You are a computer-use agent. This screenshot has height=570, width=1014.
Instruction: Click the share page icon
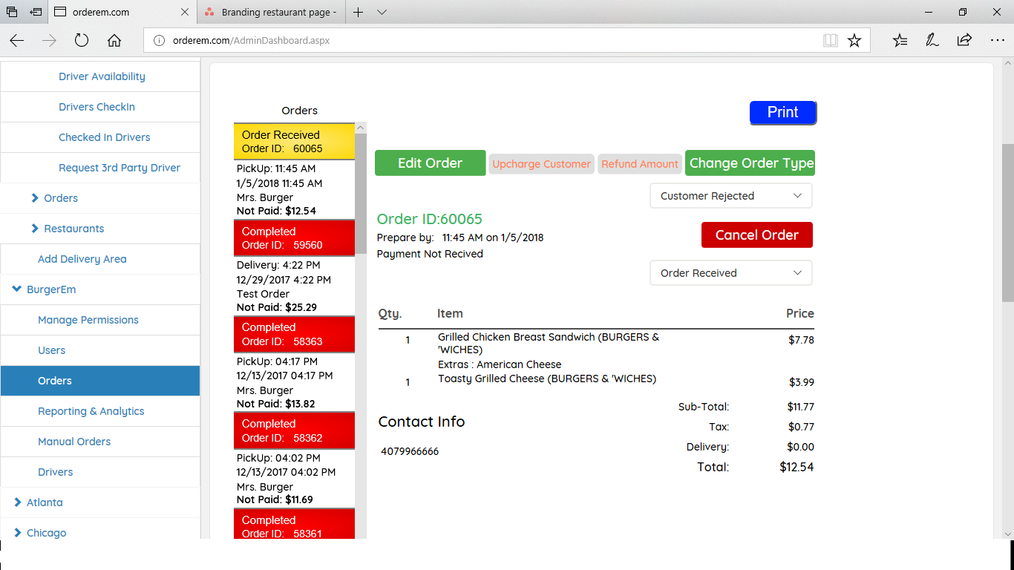point(964,40)
